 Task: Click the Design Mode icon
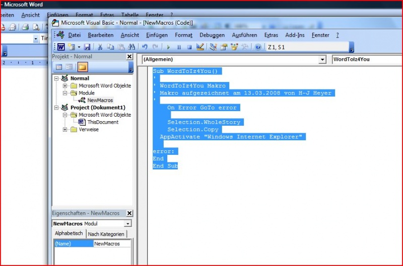point(200,47)
